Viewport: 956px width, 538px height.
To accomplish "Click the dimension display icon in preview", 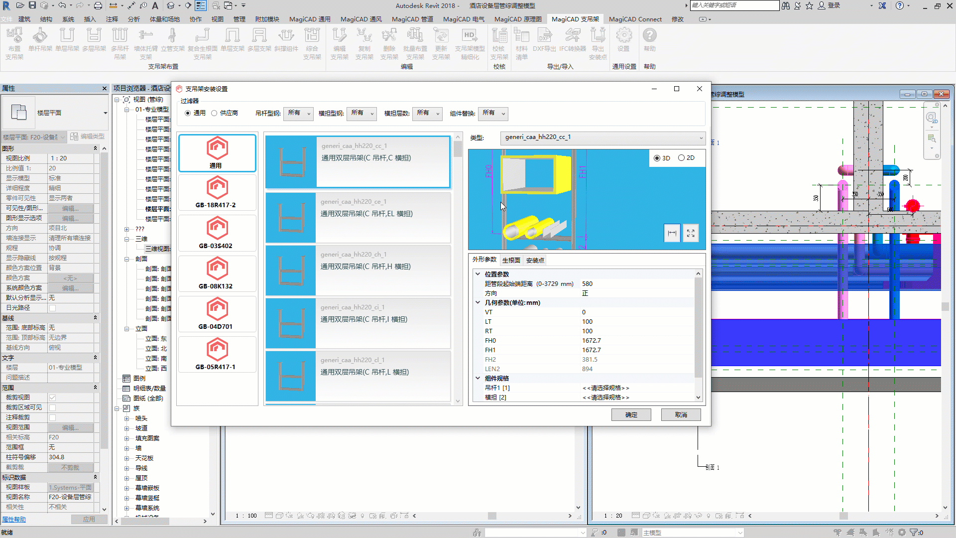I will (x=672, y=233).
